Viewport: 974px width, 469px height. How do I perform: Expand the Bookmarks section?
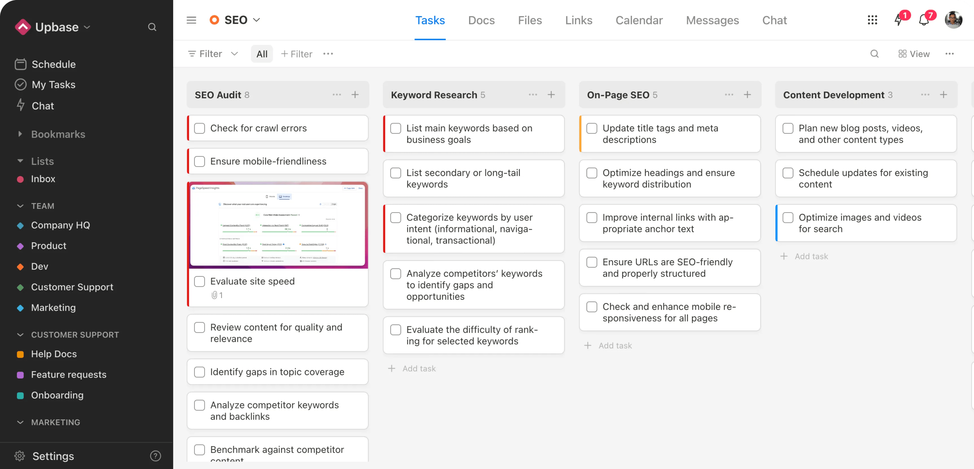pos(20,134)
